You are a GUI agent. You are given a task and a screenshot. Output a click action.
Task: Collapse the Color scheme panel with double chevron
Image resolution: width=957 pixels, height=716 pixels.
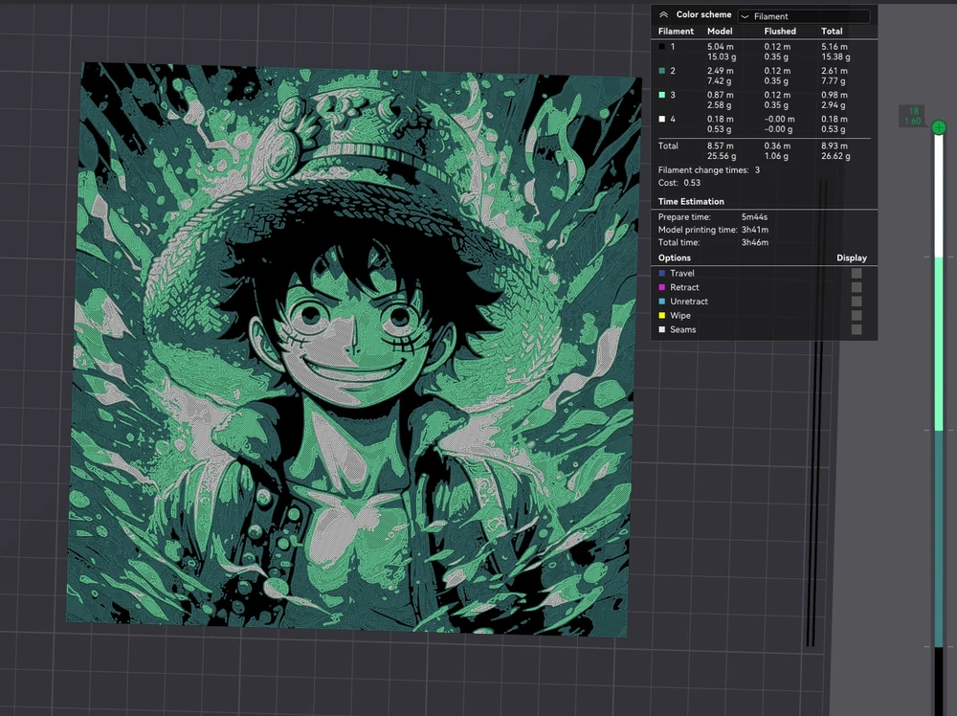(x=664, y=15)
